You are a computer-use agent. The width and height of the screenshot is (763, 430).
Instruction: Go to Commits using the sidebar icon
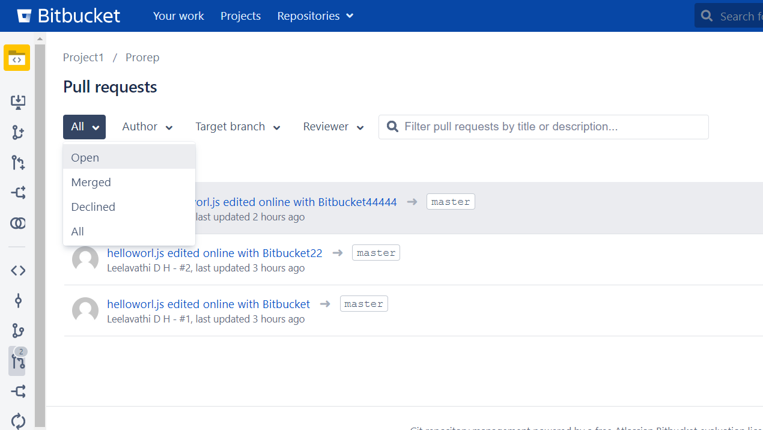pyautogui.click(x=18, y=301)
